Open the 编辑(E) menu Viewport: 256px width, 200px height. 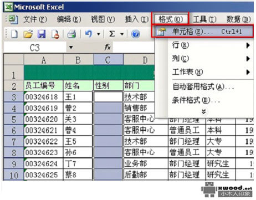(x=69, y=19)
